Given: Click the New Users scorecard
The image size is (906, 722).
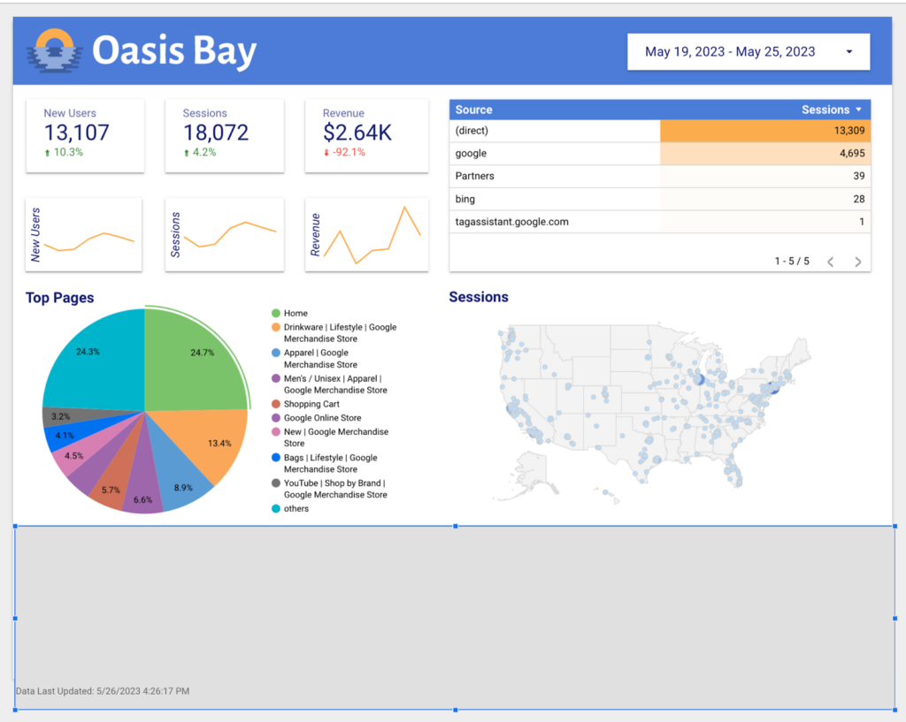Looking at the screenshot, I should pyautogui.click(x=84, y=134).
